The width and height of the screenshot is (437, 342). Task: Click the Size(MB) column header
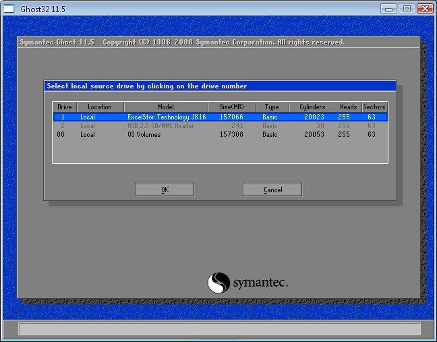pyautogui.click(x=231, y=107)
